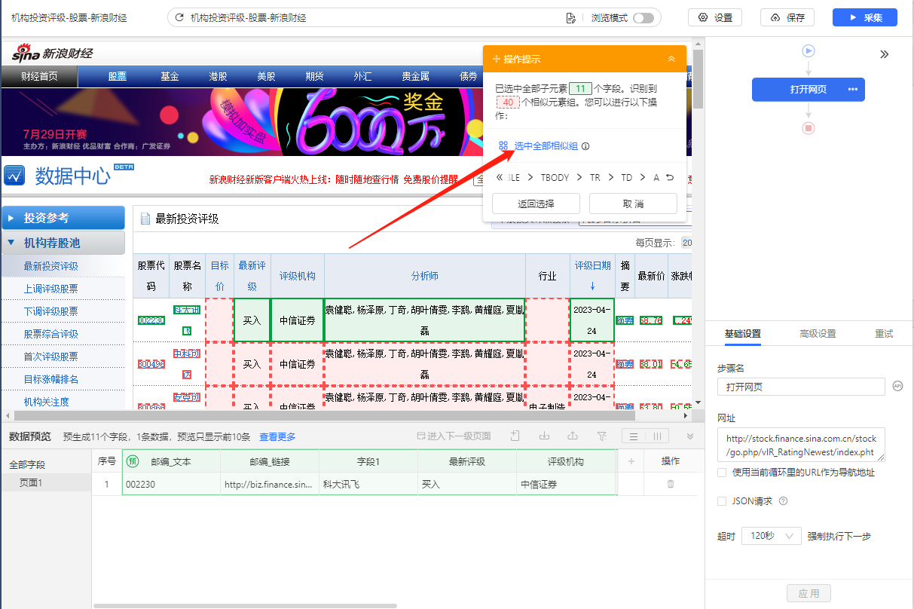Click the 网址 URL text area
The width and height of the screenshot is (914, 609).
[x=801, y=445]
